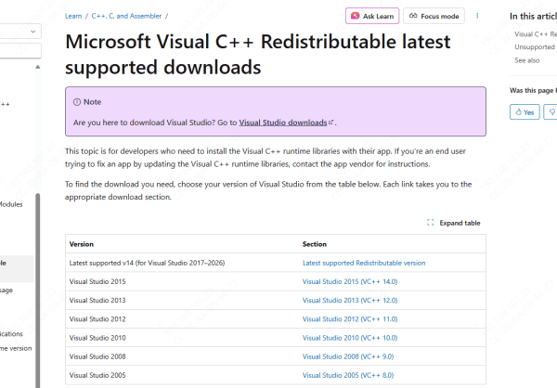Click 'Visual Studio 2015' version cell
The height and width of the screenshot is (388, 557).
coord(97,282)
